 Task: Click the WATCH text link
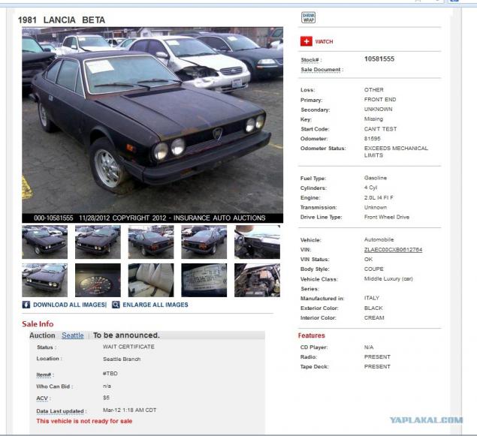324,41
